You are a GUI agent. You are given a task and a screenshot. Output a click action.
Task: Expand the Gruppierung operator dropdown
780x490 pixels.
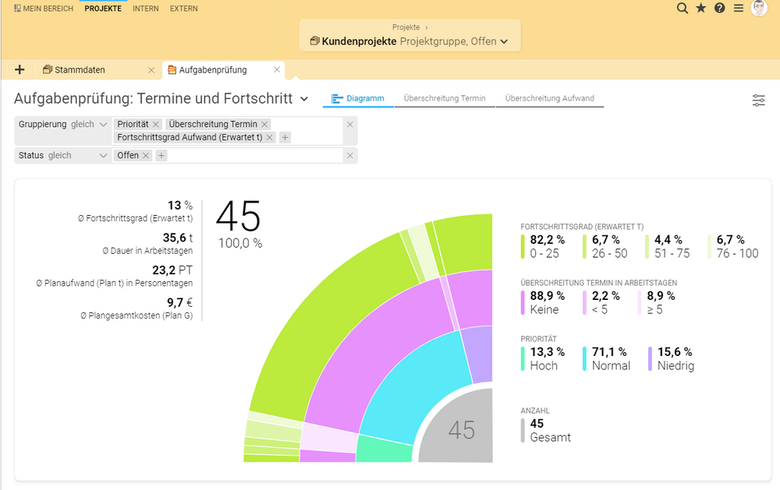point(104,125)
